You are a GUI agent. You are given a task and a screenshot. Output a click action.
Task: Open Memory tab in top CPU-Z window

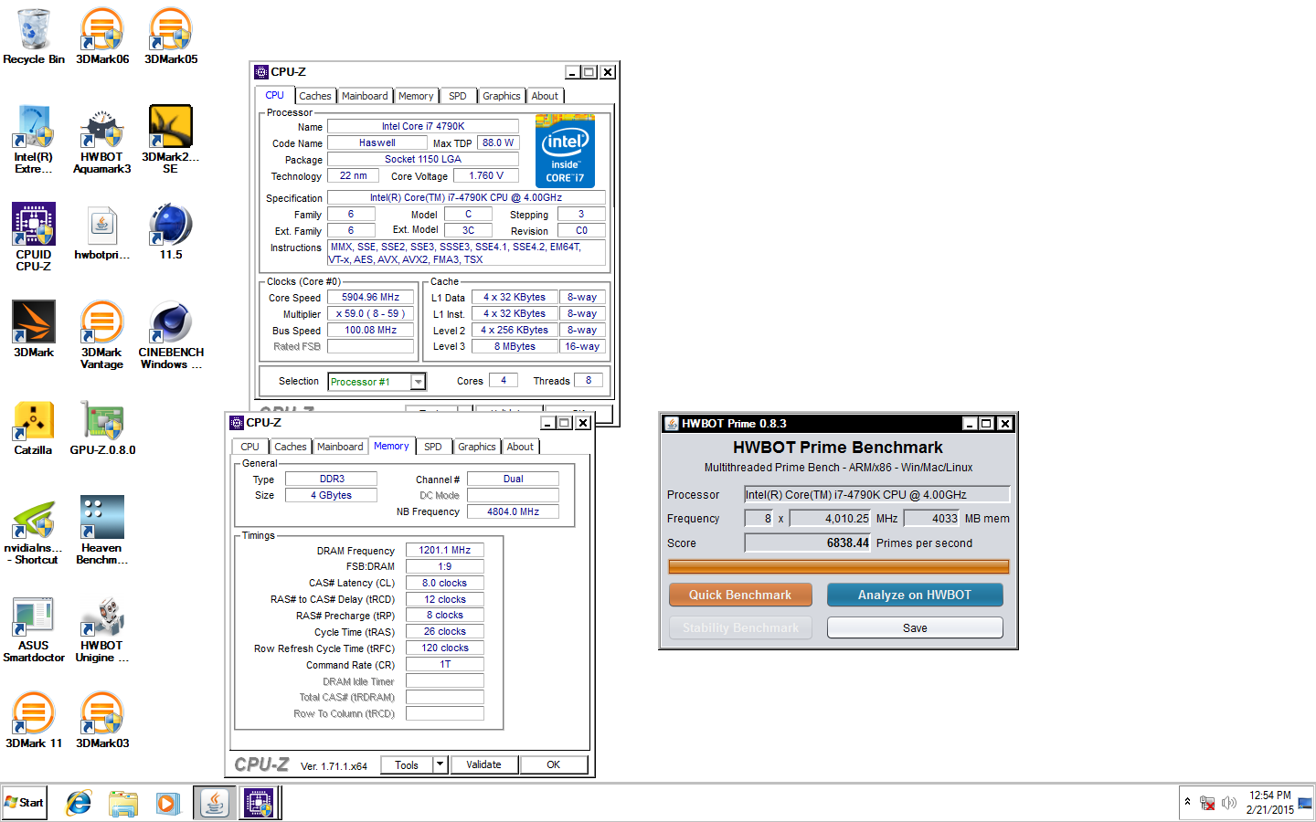416,96
